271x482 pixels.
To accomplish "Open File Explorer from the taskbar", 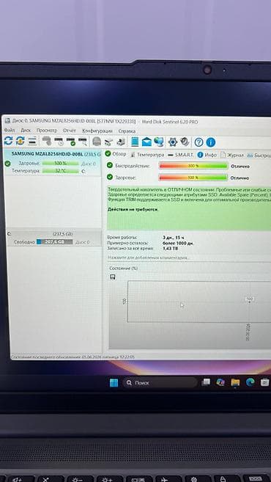I will [x=235, y=382].
